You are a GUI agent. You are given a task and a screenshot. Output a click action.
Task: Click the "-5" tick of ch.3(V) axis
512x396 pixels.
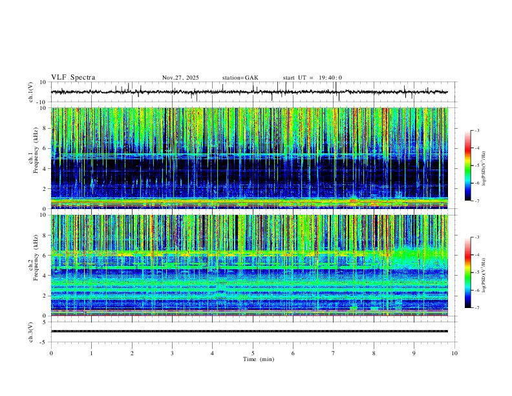point(44,342)
